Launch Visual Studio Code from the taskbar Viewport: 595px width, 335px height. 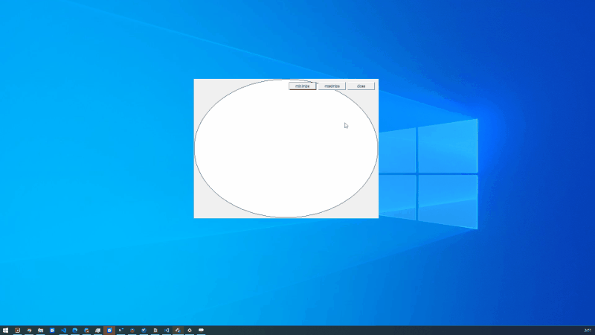(x=63, y=330)
